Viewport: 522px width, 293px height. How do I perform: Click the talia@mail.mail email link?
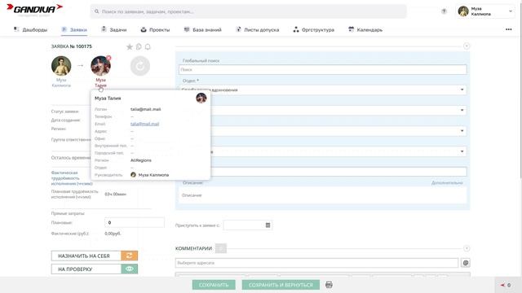(145, 124)
